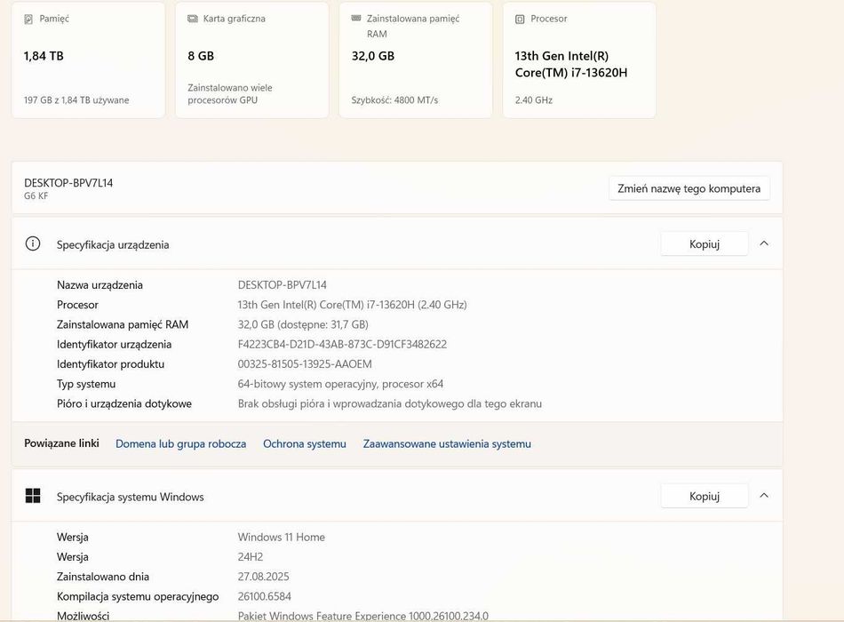Screen dimensions: 844x622
Task: Click the graphics card icon beside Karta graficzna
Action: tap(192, 19)
